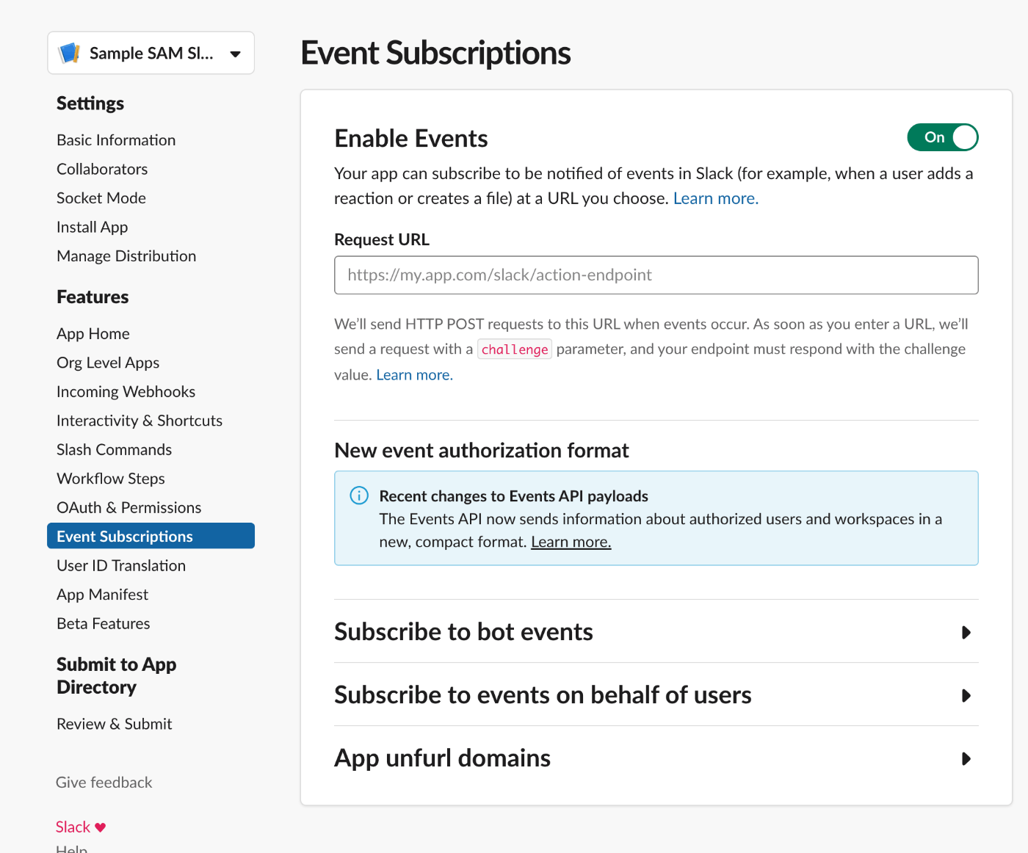Click the app logo icon in the app selector
This screenshot has width=1028, height=853.
tap(69, 53)
